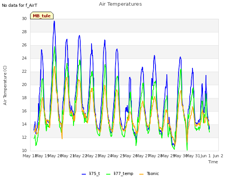
Task: Click the Air Temperatures chart title
Action: pyautogui.click(x=120, y=4)
